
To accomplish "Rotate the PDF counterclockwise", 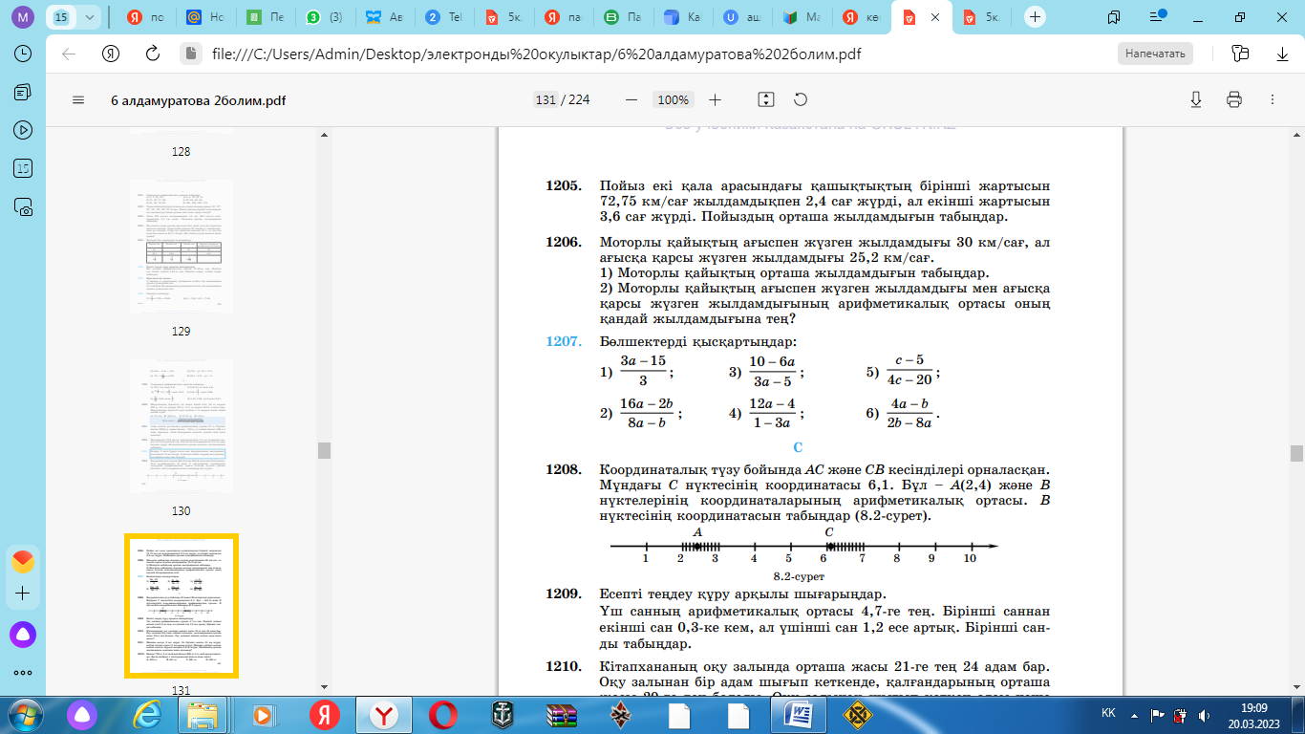I will pos(801,100).
